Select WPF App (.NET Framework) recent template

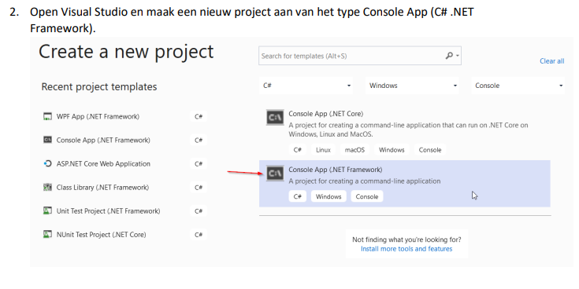coord(98,117)
